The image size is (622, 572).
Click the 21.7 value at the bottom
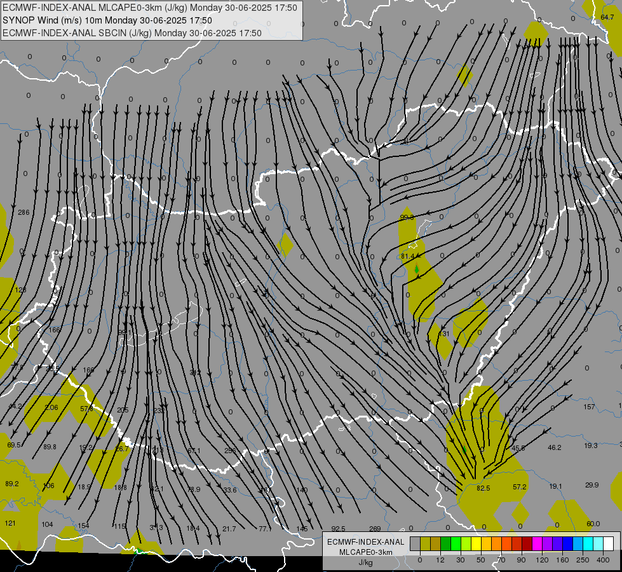[229, 529]
